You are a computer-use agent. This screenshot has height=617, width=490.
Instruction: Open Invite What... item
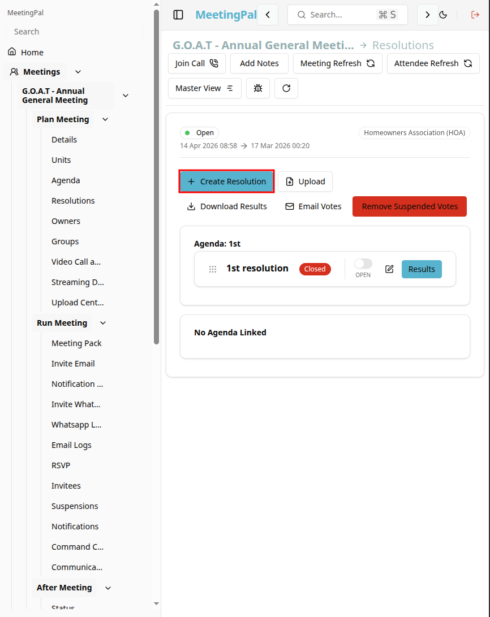[76, 404]
